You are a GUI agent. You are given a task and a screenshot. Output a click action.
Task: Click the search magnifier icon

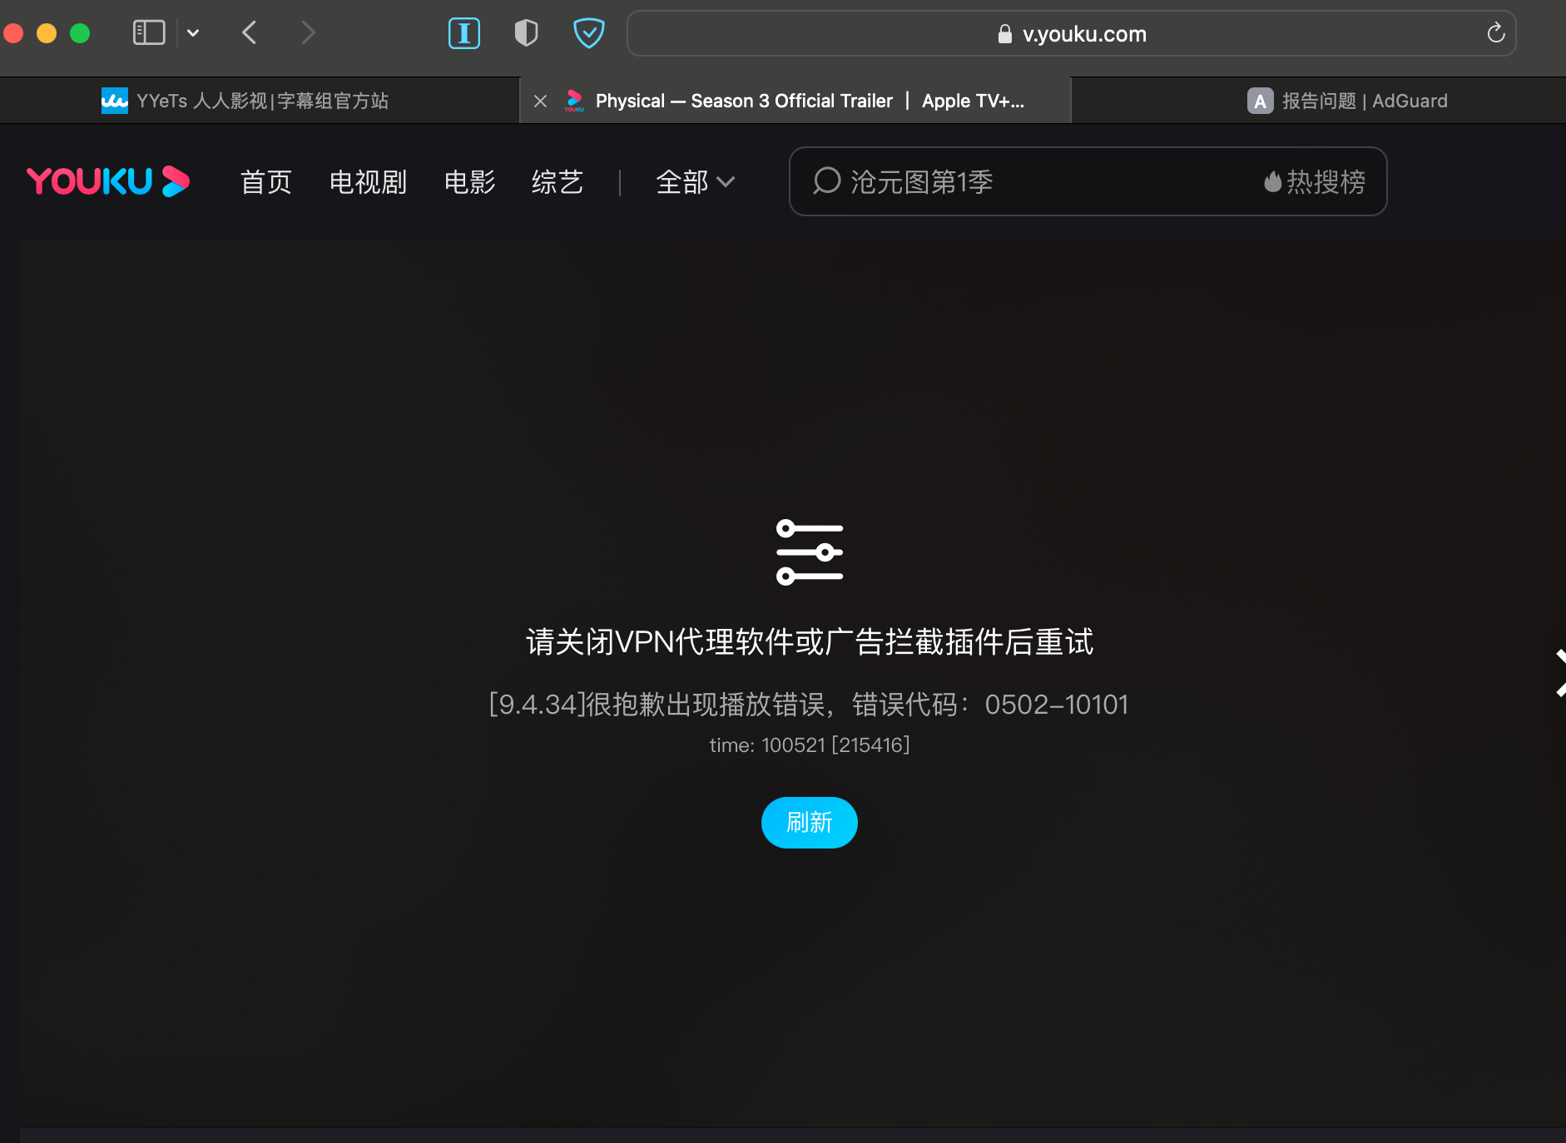827,181
